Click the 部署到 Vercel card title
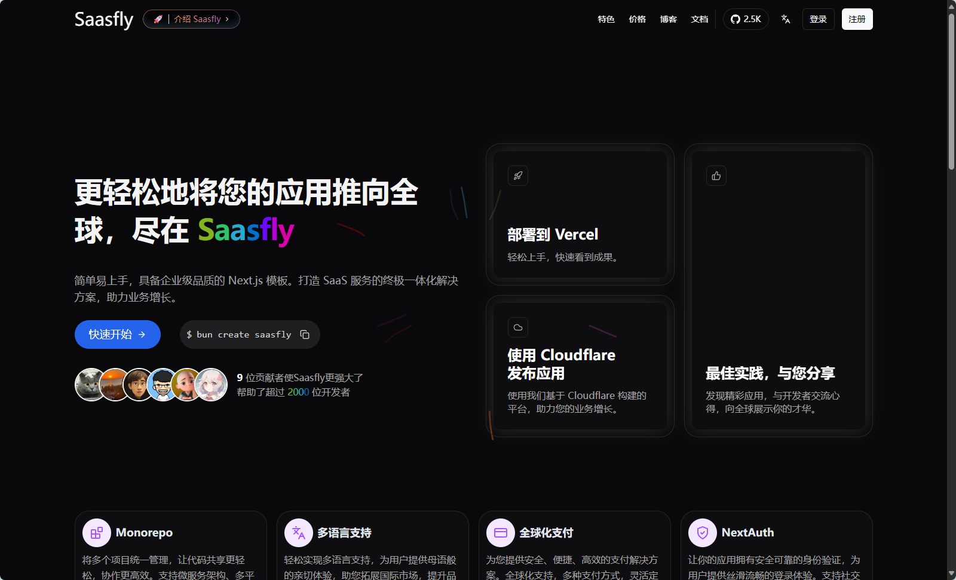Image resolution: width=956 pixels, height=580 pixels. [x=553, y=235]
